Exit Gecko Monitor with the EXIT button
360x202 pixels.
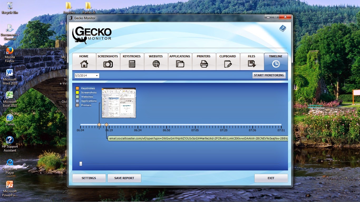click(x=271, y=178)
